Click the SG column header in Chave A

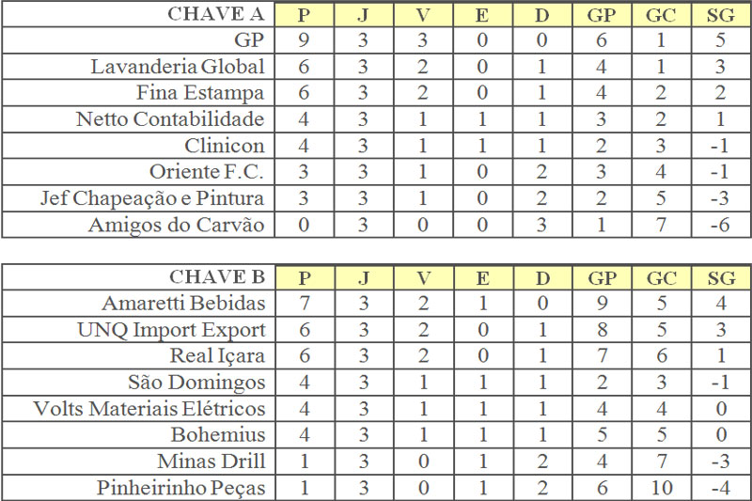click(719, 14)
